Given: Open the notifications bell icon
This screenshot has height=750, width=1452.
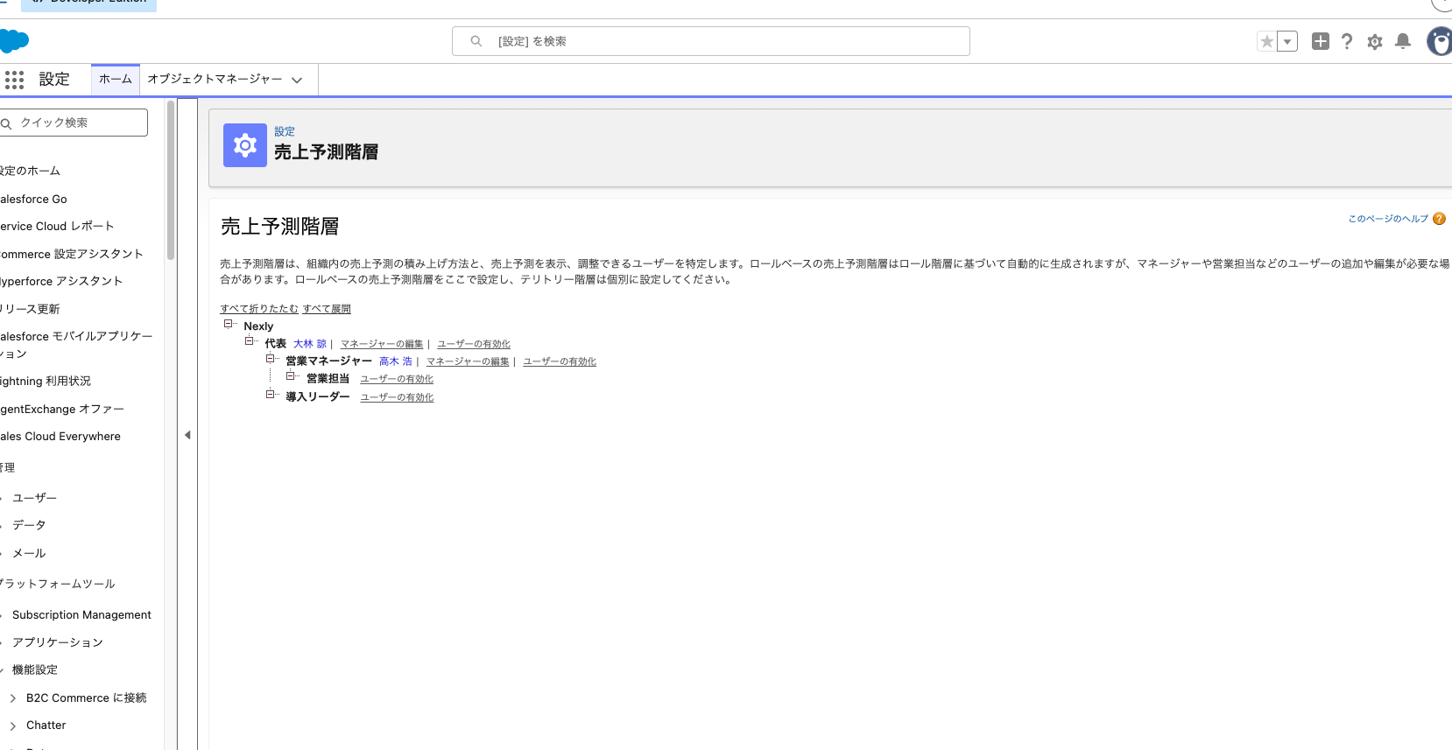Looking at the screenshot, I should click(1403, 41).
